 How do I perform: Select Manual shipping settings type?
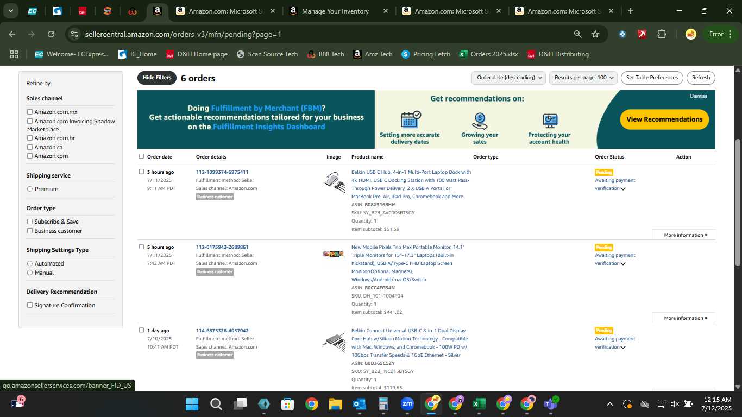[30, 273]
